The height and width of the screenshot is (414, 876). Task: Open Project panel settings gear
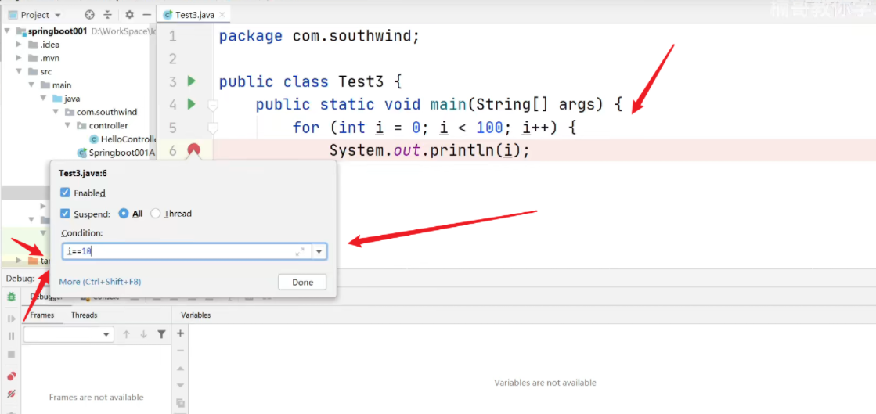pos(130,15)
